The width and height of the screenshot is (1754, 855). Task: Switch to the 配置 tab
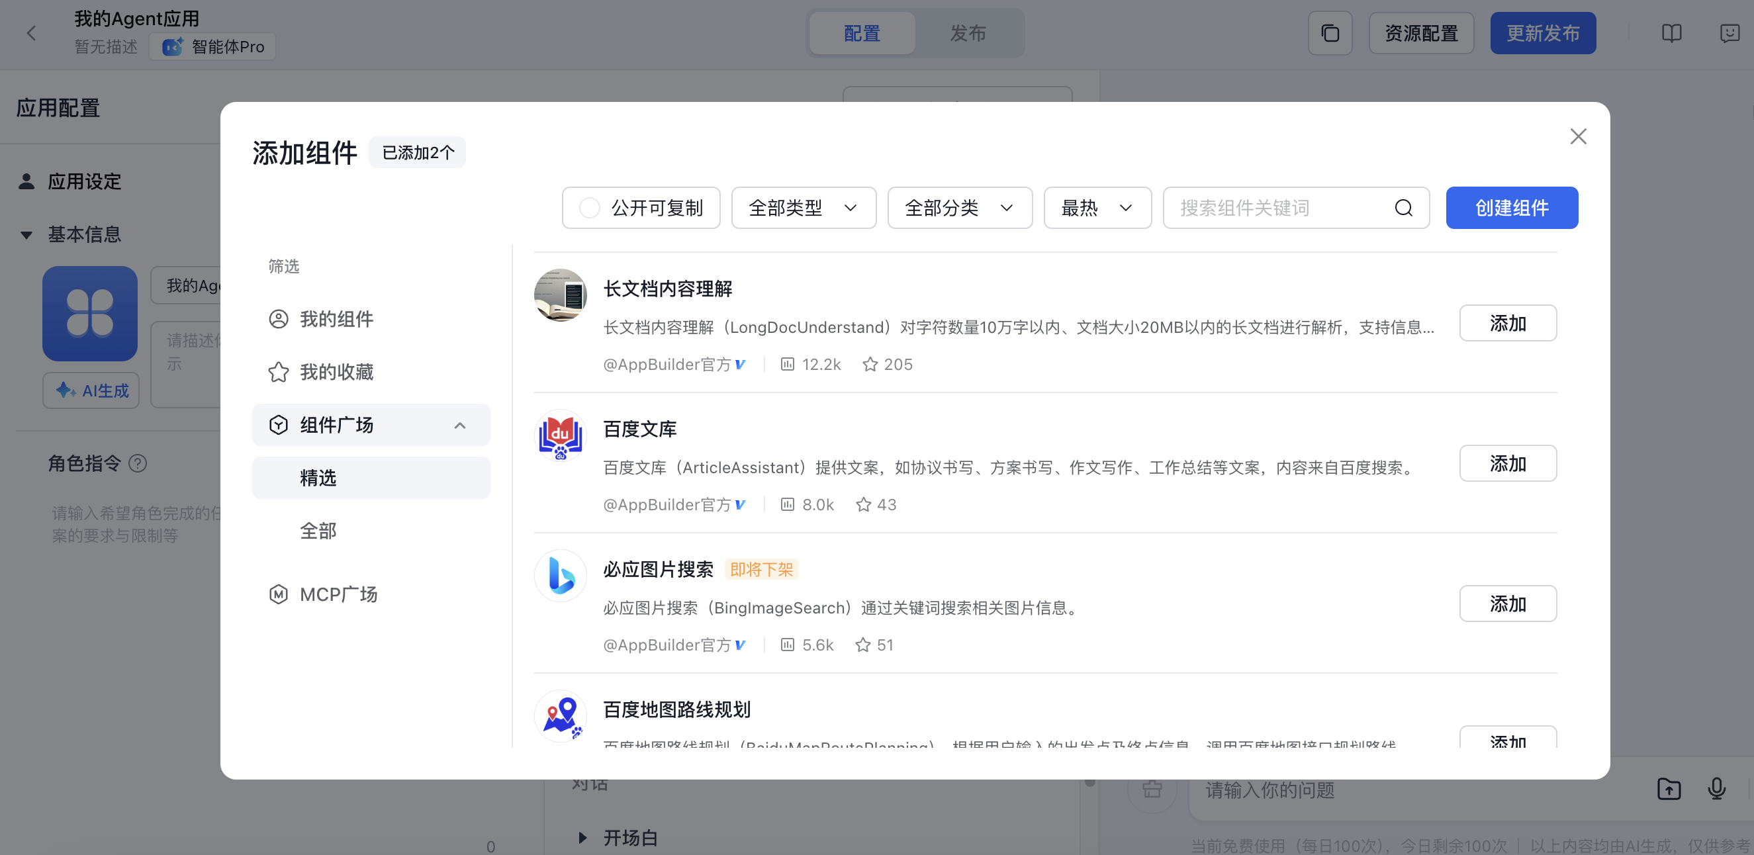click(862, 33)
